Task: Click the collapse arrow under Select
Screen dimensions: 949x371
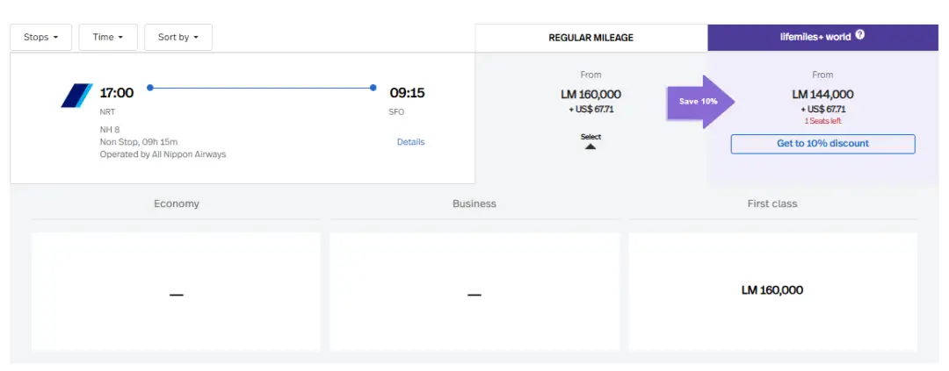Action: click(x=590, y=146)
